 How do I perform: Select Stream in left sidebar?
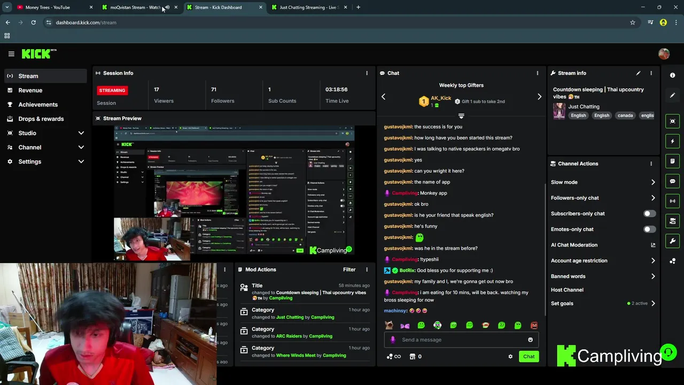pyautogui.click(x=45, y=76)
